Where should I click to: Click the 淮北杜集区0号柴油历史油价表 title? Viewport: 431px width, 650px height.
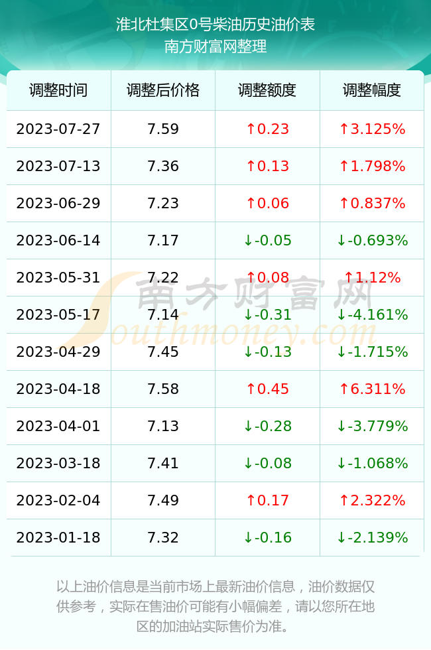tap(215, 25)
